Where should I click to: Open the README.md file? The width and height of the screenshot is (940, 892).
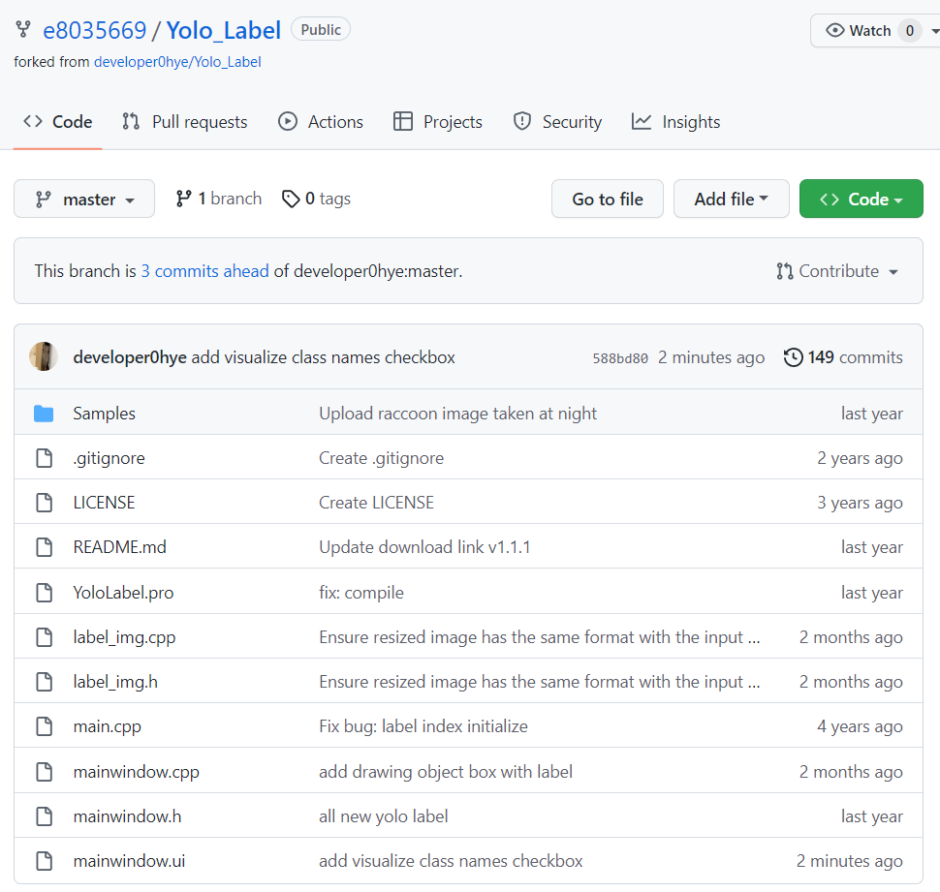point(120,547)
